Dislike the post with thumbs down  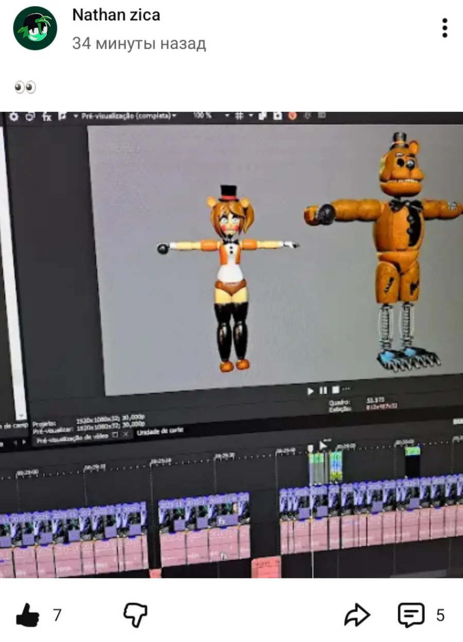[135, 615]
